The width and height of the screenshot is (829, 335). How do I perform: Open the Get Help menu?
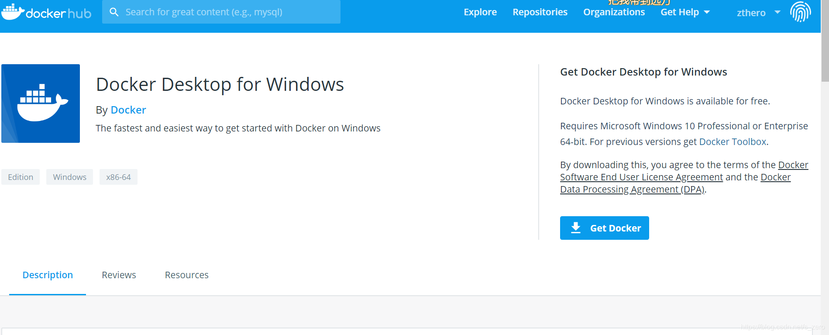685,12
